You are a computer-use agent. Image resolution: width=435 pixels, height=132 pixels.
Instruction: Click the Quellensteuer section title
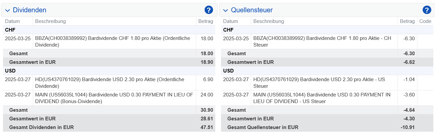(x=252, y=10)
